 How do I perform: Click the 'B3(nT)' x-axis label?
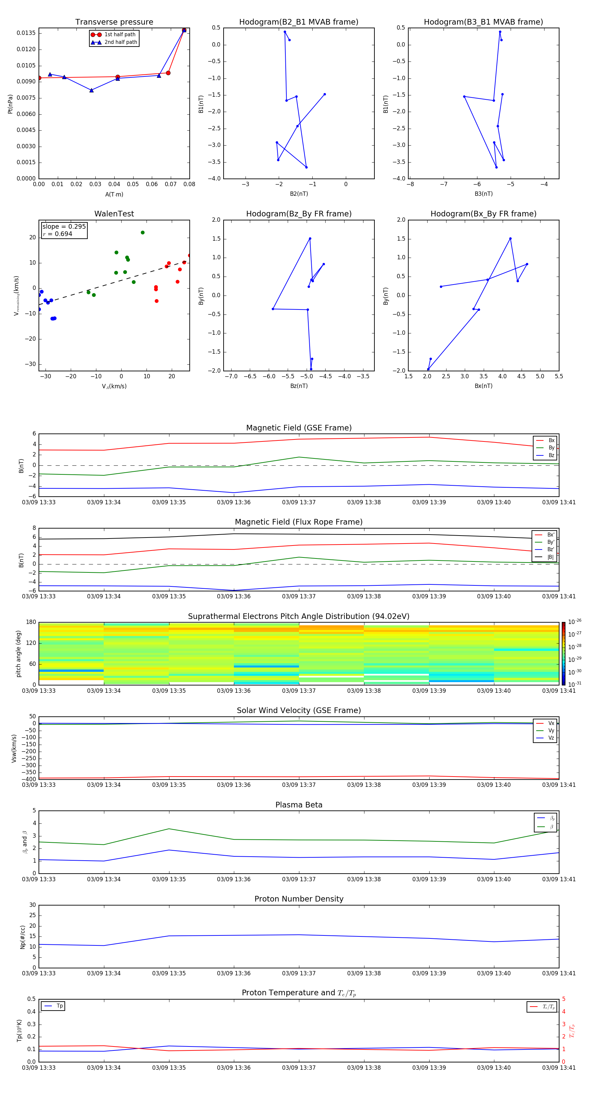coord(483,194)
